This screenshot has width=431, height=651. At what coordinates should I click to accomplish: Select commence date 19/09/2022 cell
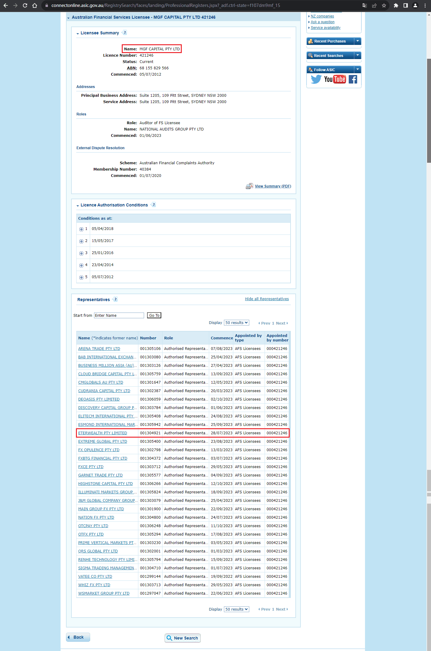click(x=222, y=577)
